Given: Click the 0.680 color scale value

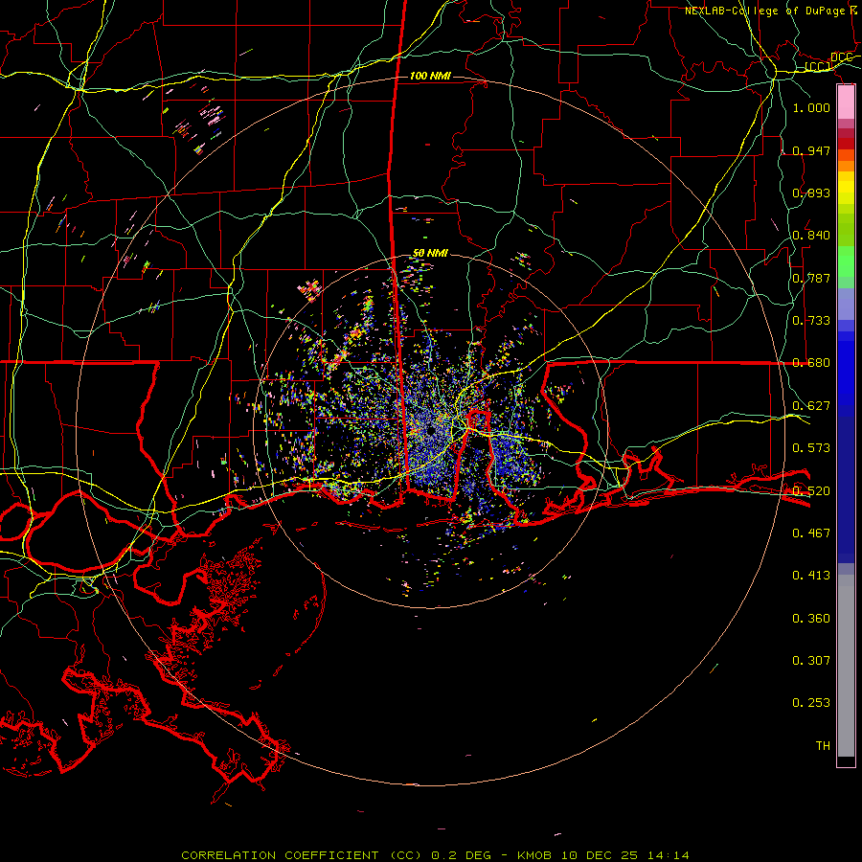Looking at the screenshot, I should coord(811,363).
